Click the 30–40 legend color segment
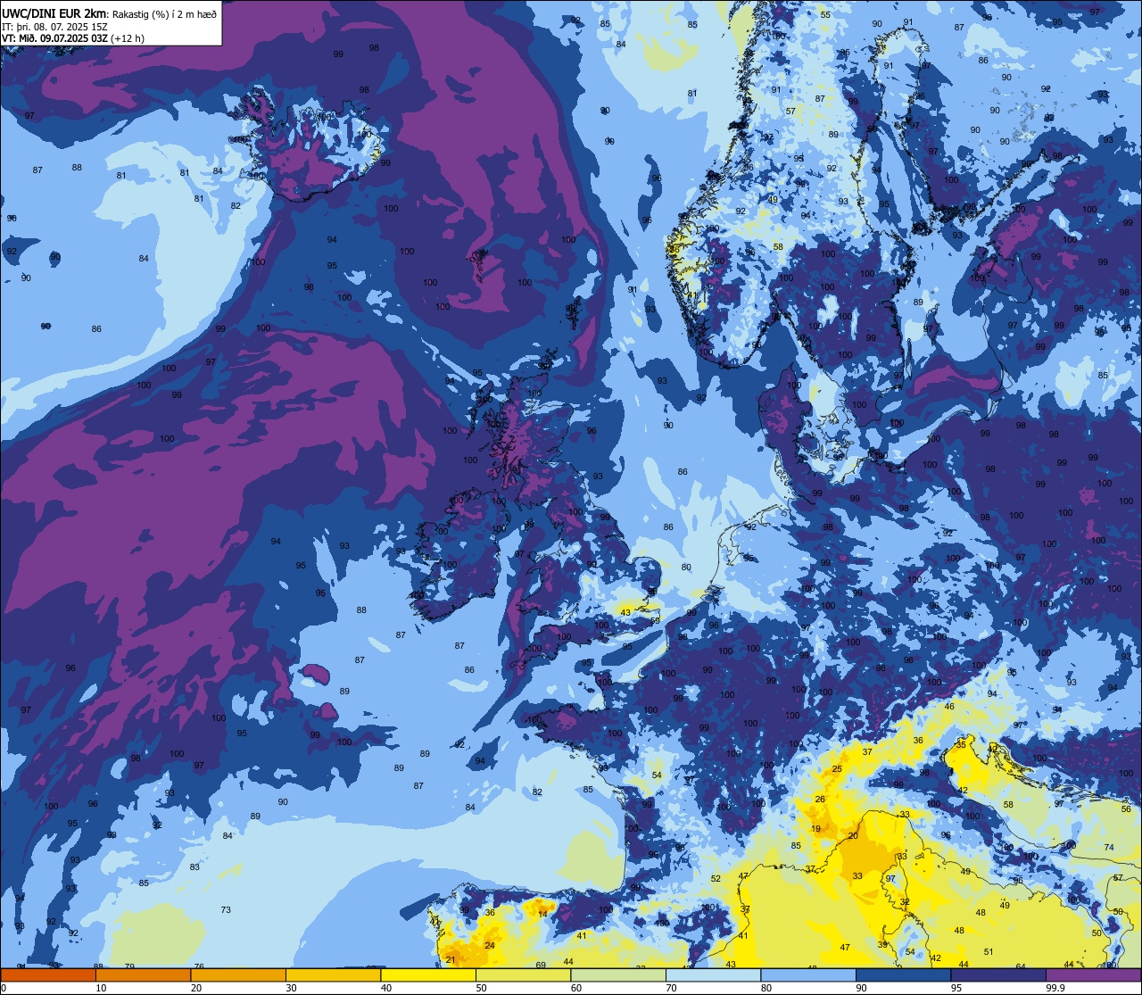Screen dimensions: 1142x995 click(333, 974)
